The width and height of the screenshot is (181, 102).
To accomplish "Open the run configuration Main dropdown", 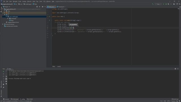I will [158, 4].
